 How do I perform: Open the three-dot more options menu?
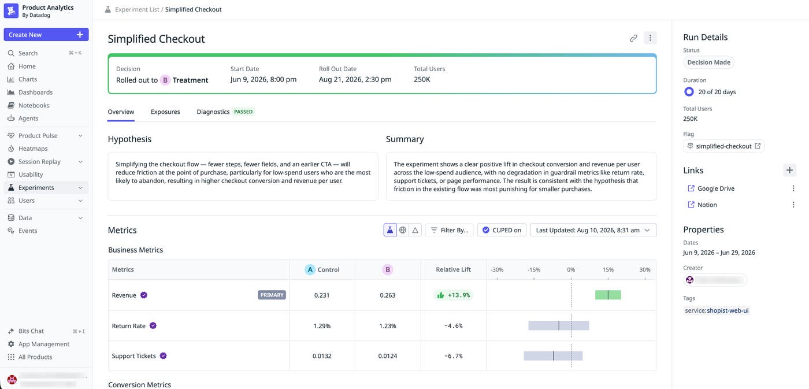point(650,38)
